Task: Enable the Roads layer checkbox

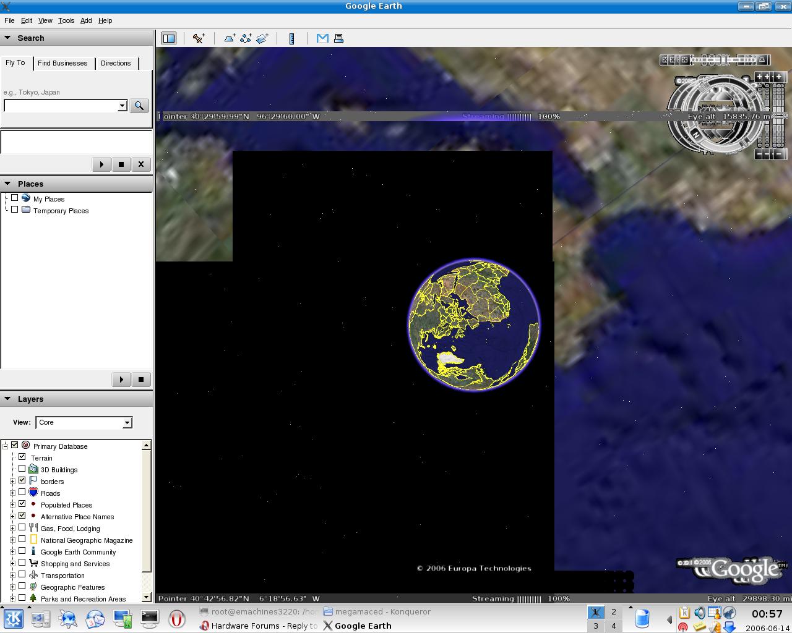Action: tap(22, 492)
